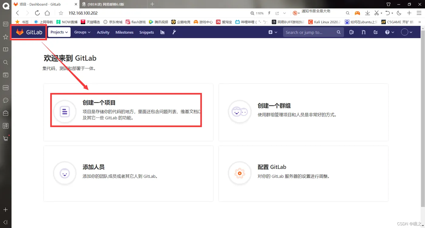
Task: Show more bookmarks with the double chevron
Action: point(420,22)
